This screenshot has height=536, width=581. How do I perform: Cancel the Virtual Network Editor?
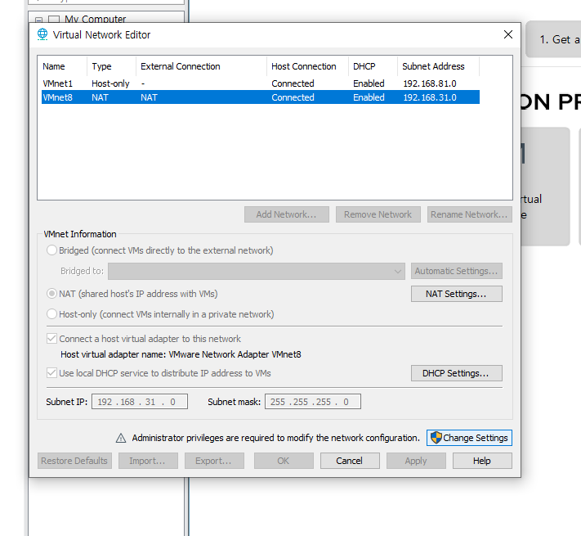pyautogui.click(x=350, y=461)
